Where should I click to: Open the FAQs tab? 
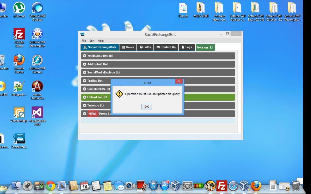click(x=145, y=47)
